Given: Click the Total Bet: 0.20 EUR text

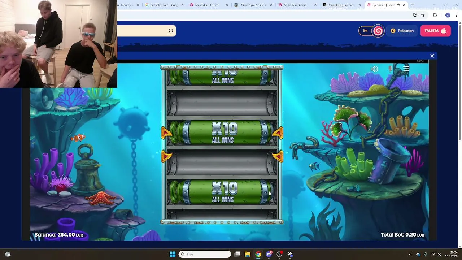Looking at the screenshot, I should [402, 235].
